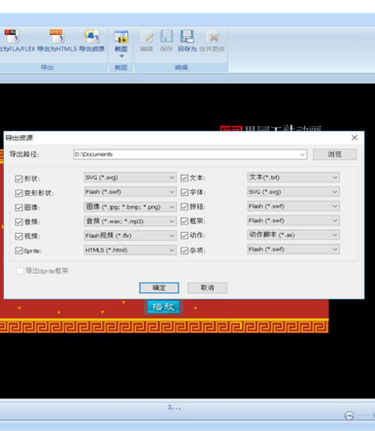
Task: Click the Edit (编辑) pencil icon
Action: [x=147, y=37]
